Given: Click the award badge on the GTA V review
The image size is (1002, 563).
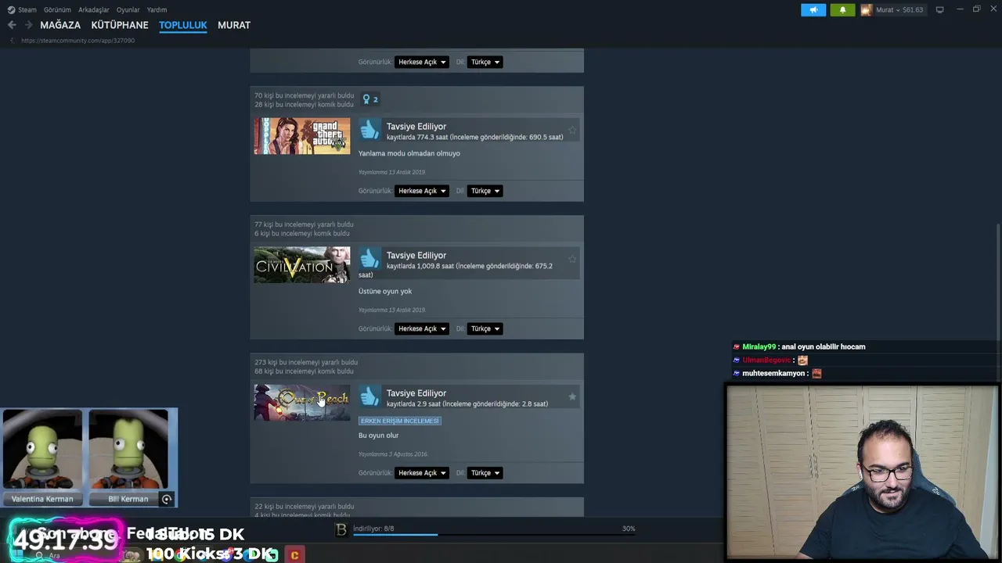Looking at the screenshot, I should tap(370, 99).
